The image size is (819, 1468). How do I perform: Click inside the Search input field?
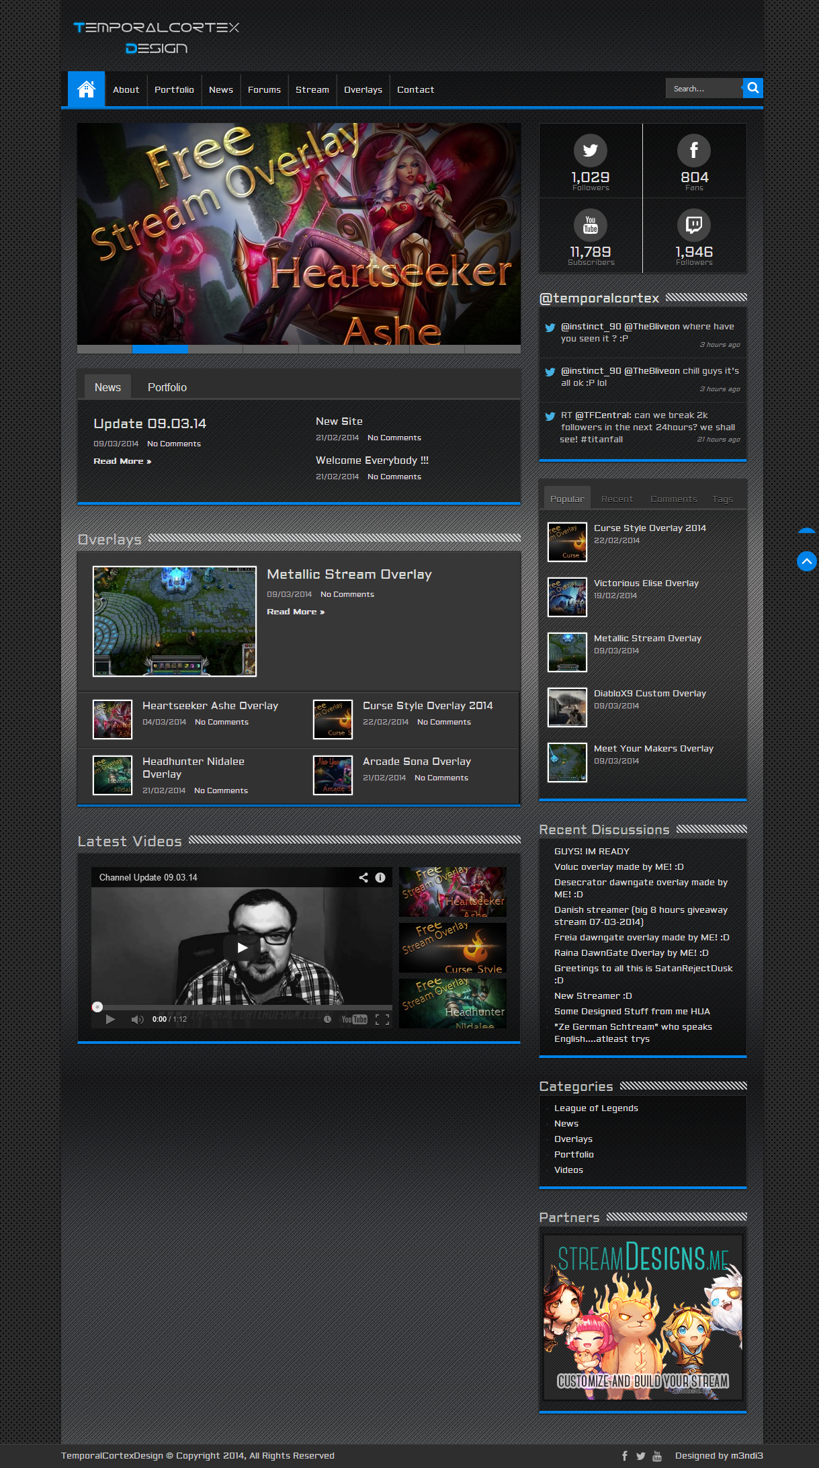point(704,88)
